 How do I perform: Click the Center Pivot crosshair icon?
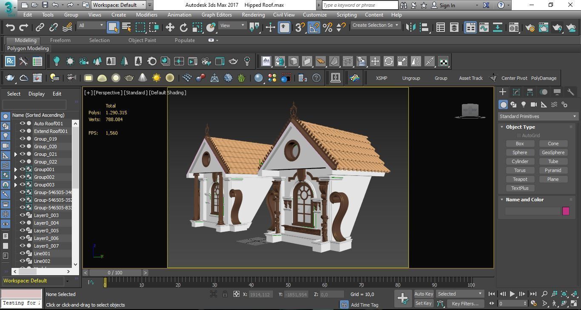[493, 78]
